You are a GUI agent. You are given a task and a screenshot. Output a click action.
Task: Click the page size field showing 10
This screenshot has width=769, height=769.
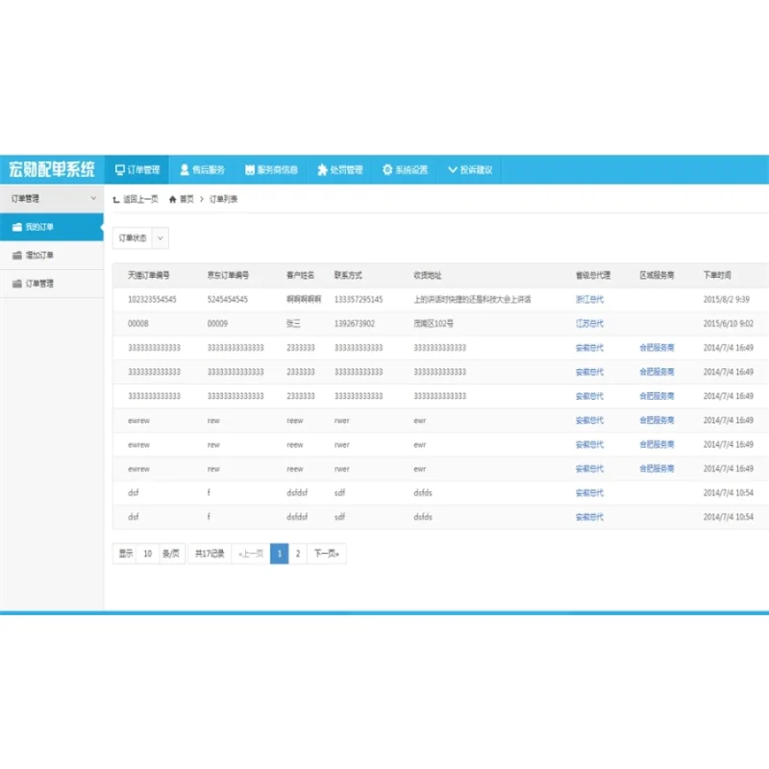(x=148, y=554)
